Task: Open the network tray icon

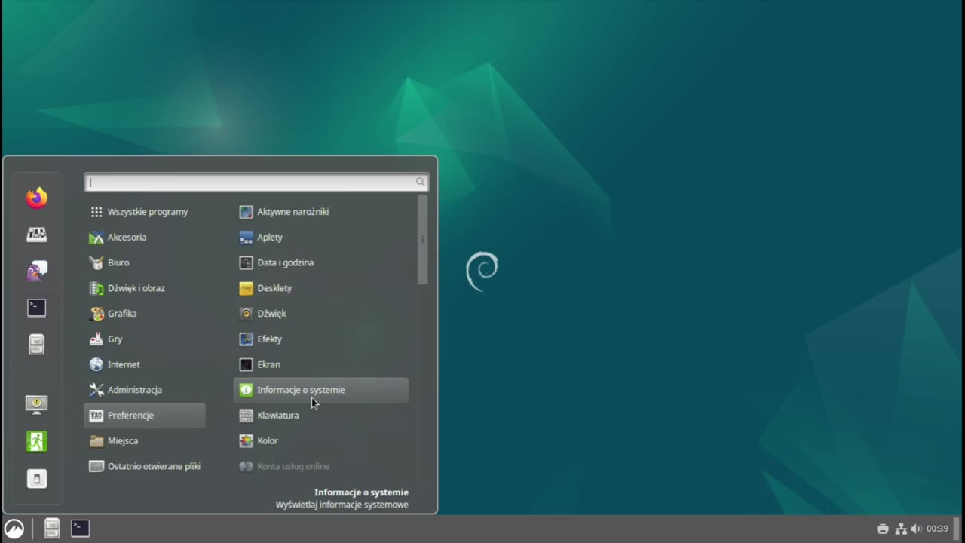Action: [x=900, y=529]
